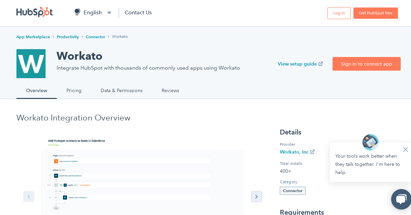Show next carousel screenshot
Image resolution: width=411 pixels, height=215 pixels.
257,197
